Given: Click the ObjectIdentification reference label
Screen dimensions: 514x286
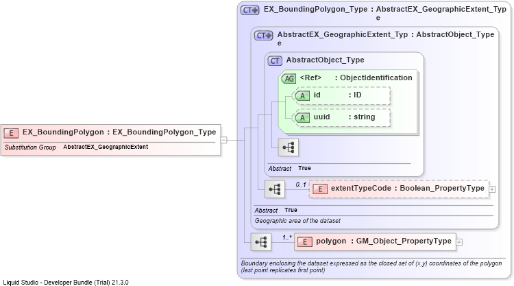Looking at the screenshot, I should pyautogui.click(x=376, y=78).
